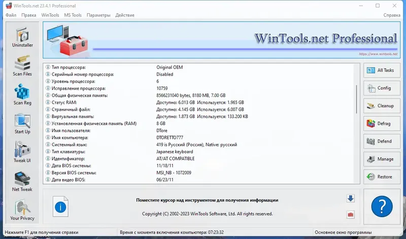
Task: Select the Исправление процессора row
Action: point(199,88)
